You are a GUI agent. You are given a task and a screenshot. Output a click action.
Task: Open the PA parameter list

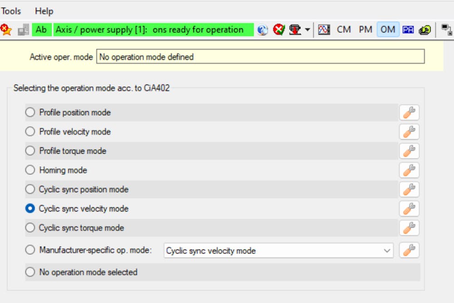pyautogui.click(x=408, y=29)
